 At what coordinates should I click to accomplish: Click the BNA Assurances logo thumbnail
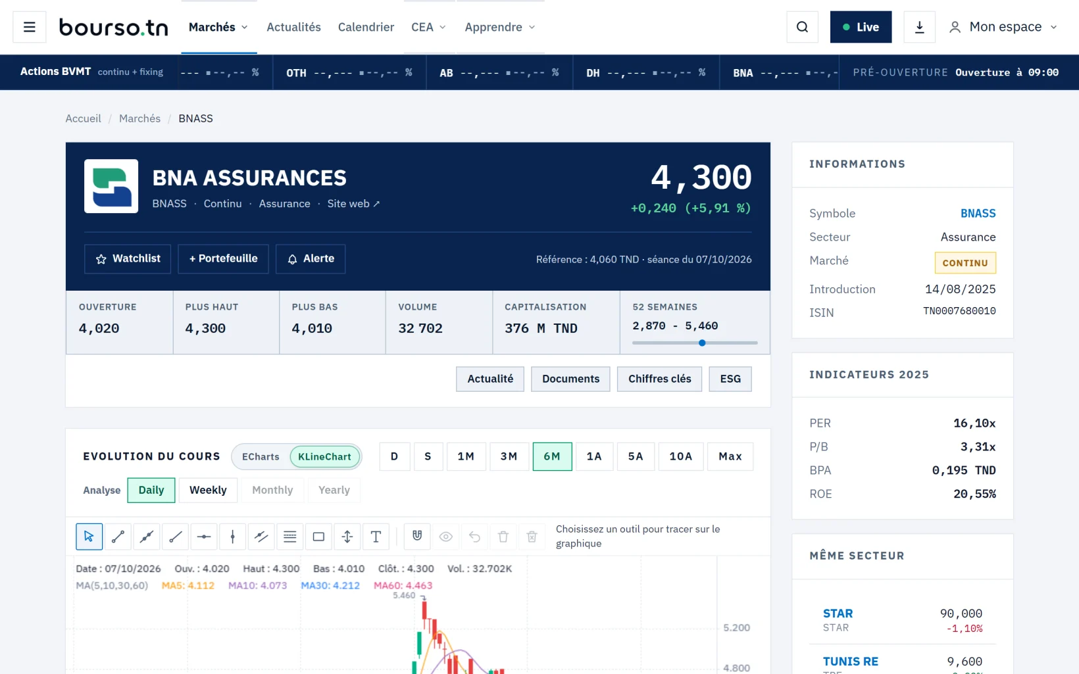pos(111,186)
